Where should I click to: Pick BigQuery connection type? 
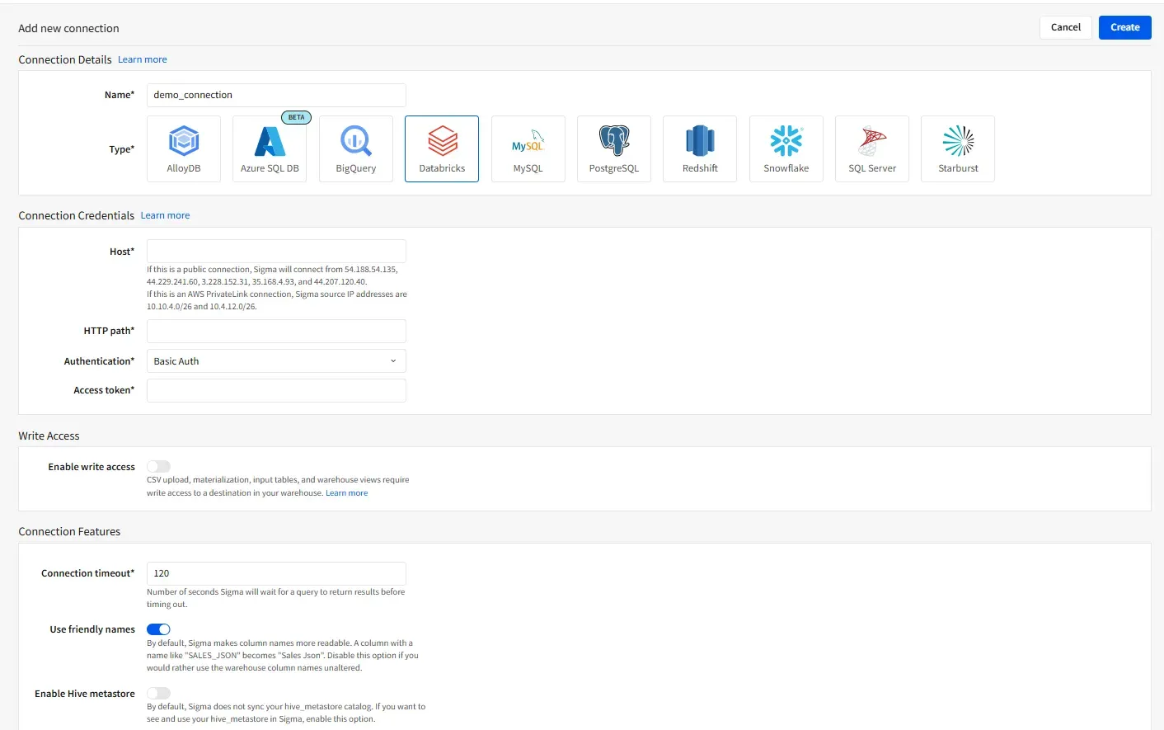coord(355,148)
